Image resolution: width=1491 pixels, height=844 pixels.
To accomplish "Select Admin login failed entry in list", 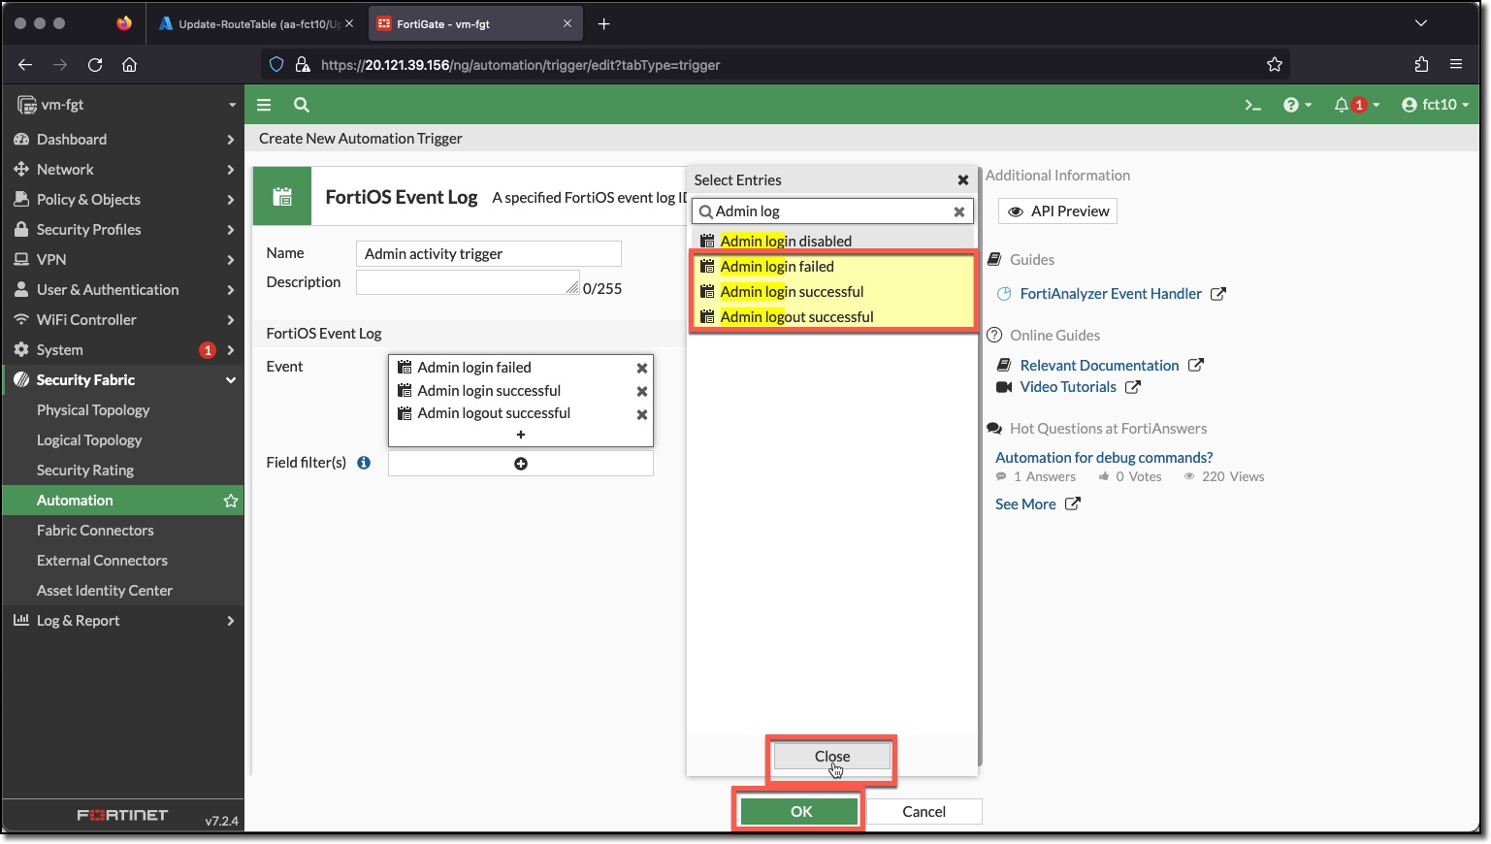I will point(832,267).
